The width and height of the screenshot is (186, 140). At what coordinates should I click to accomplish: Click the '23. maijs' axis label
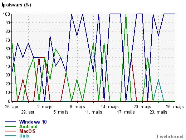click(158, 112)
